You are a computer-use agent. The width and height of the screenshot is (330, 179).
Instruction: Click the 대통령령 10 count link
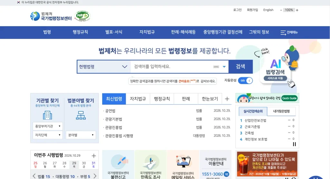click(x=65, y=176)
